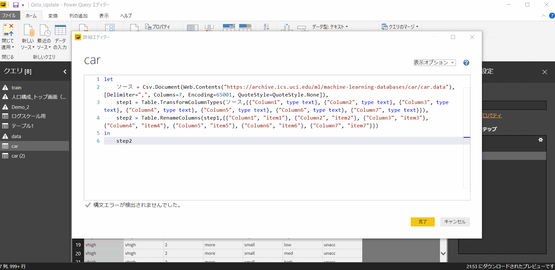Maximize the Advanced Editor dialog
Screen dimensions: 555x270
453,37
